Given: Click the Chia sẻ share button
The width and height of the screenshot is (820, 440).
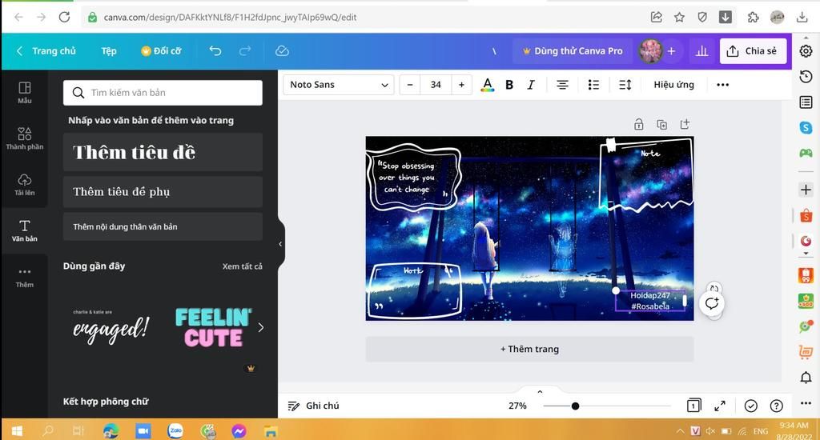Looking at the screenshot, I should click(753, 50).
